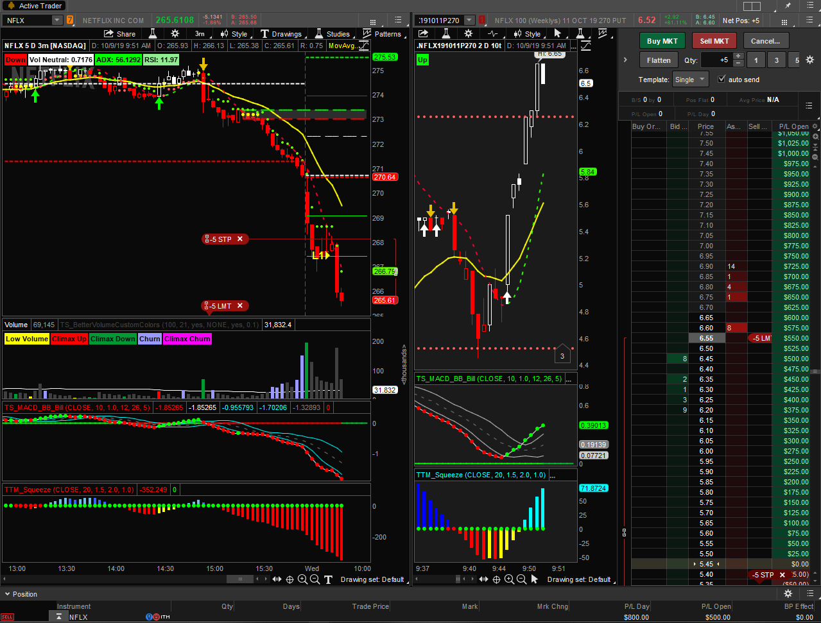Click the window layout icon in the title bar

(x=752, y=6)
